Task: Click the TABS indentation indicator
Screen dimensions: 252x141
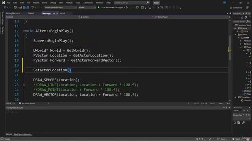Action: tap(220, 103)
